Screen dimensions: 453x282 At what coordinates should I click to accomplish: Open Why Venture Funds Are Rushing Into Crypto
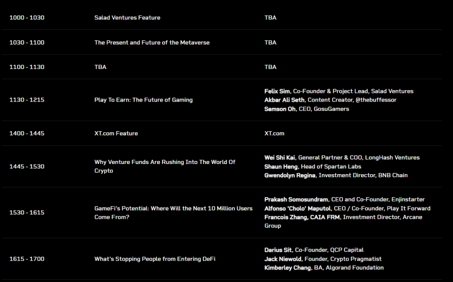(x=165, y=166)
